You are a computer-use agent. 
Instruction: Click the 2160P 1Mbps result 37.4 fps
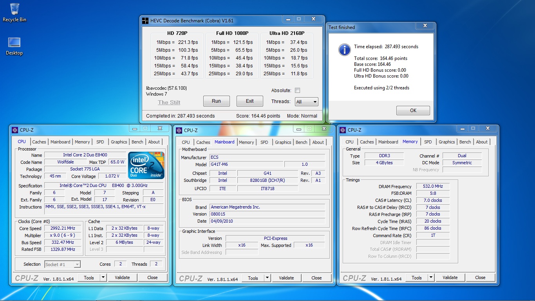click(298, 42)
